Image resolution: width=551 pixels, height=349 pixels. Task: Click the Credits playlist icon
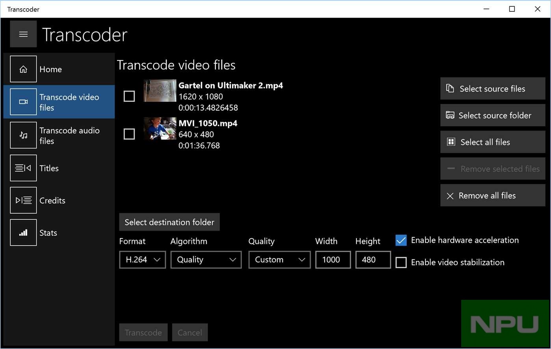pos(23,200)
